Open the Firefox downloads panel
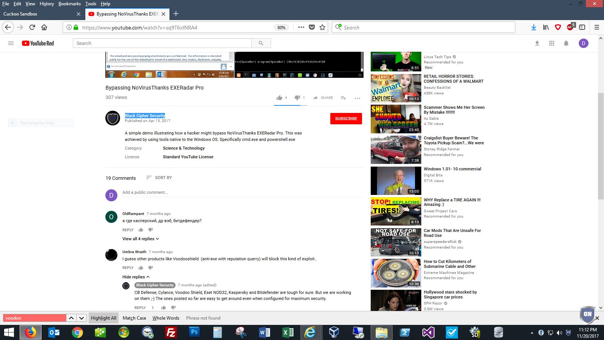Screen dimensions: 604x340 (534, 27)
